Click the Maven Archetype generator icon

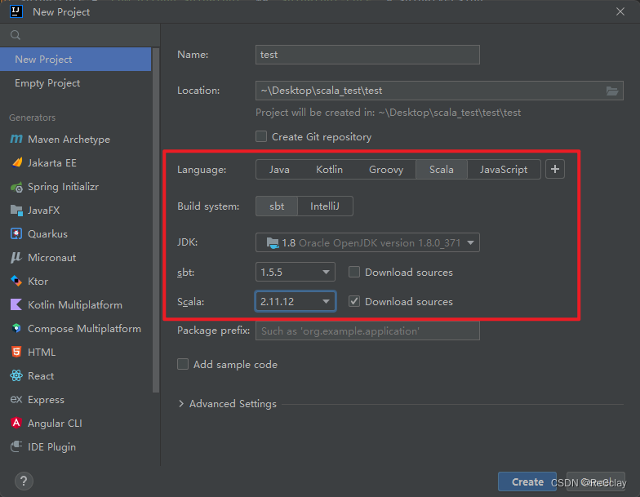point(16,139)
